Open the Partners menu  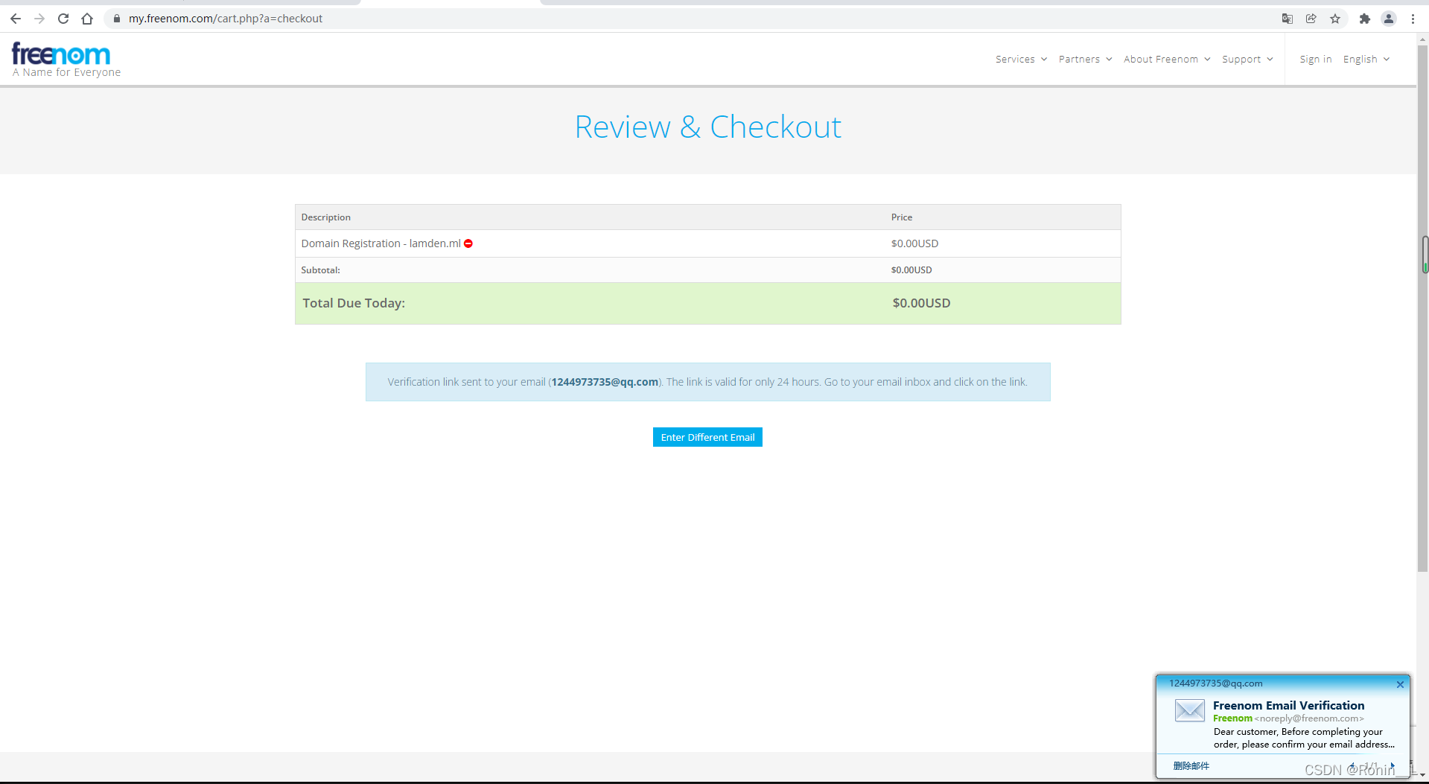(x=1085, y=59)
